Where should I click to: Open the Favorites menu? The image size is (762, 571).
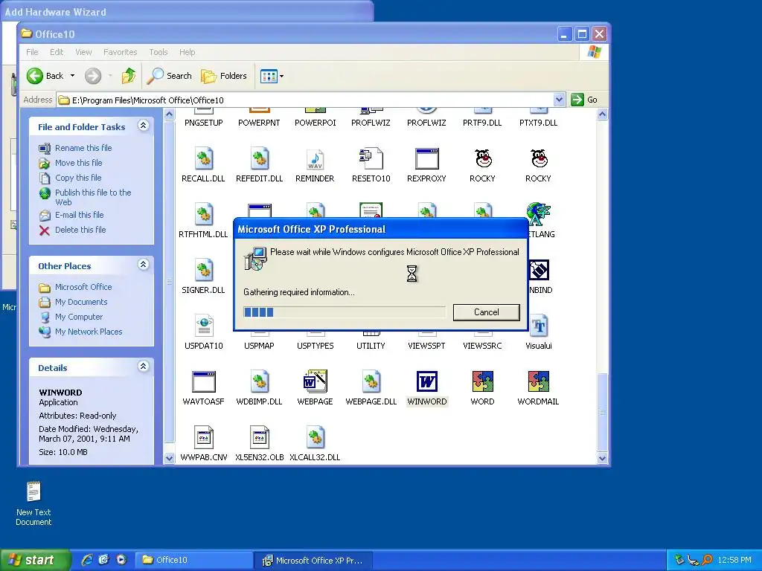(120, 52)
